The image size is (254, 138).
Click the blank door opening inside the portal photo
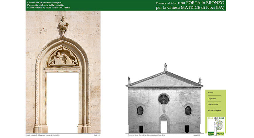(x=63, y=103)
